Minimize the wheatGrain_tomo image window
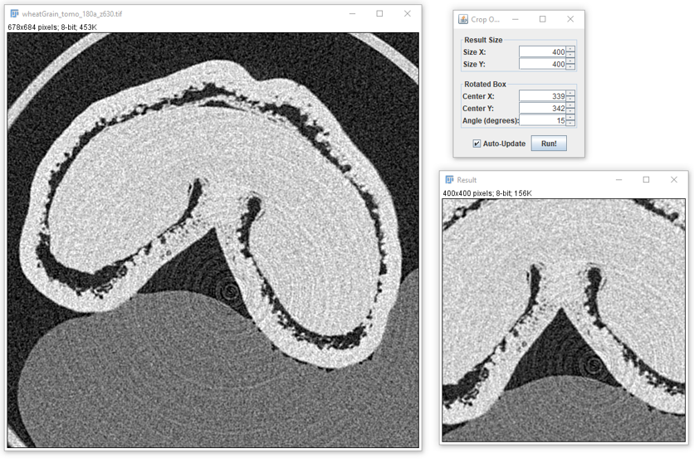This screenshot has width=694, height=463. tap(352, 14)
